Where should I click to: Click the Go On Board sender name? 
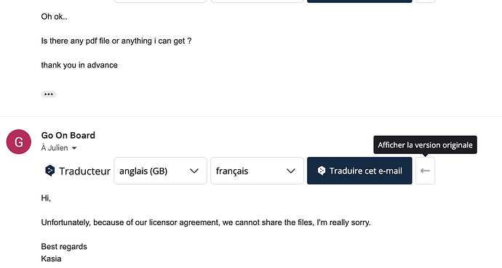(x=68, y=135)
